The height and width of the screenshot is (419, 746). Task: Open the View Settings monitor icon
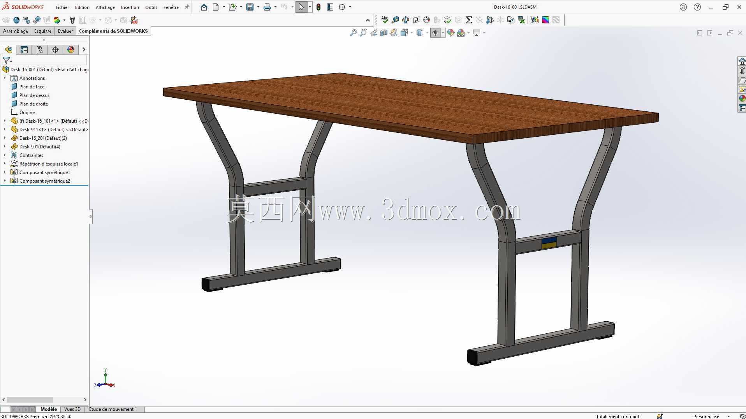pos(477,33)
